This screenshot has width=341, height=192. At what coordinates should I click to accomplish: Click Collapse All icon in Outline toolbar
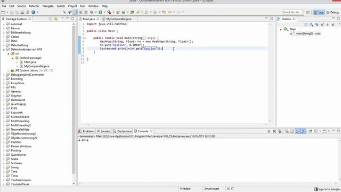point(306,25)
